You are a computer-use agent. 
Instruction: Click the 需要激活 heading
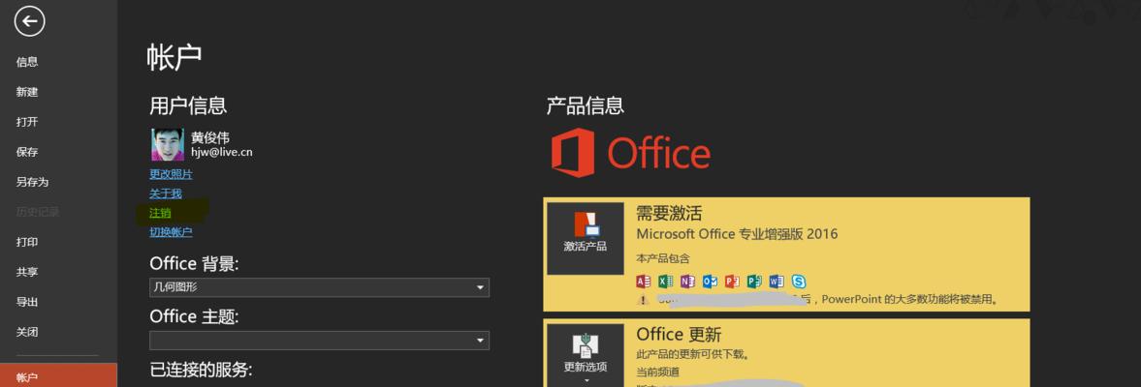point(669,214)
